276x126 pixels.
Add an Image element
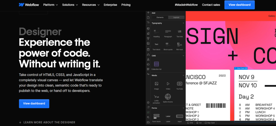click(156, 86)
